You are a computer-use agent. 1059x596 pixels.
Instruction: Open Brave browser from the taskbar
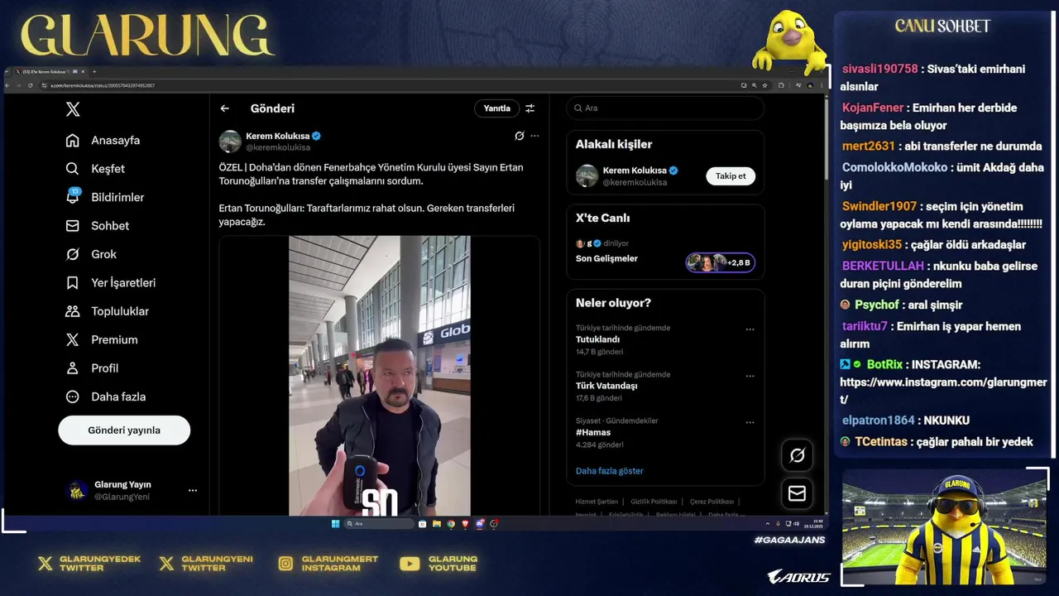coord(465,523)
